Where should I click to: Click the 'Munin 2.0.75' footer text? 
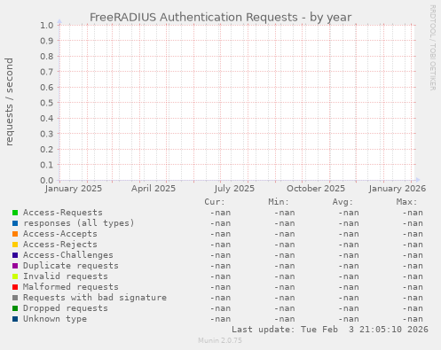click(220, 340)
